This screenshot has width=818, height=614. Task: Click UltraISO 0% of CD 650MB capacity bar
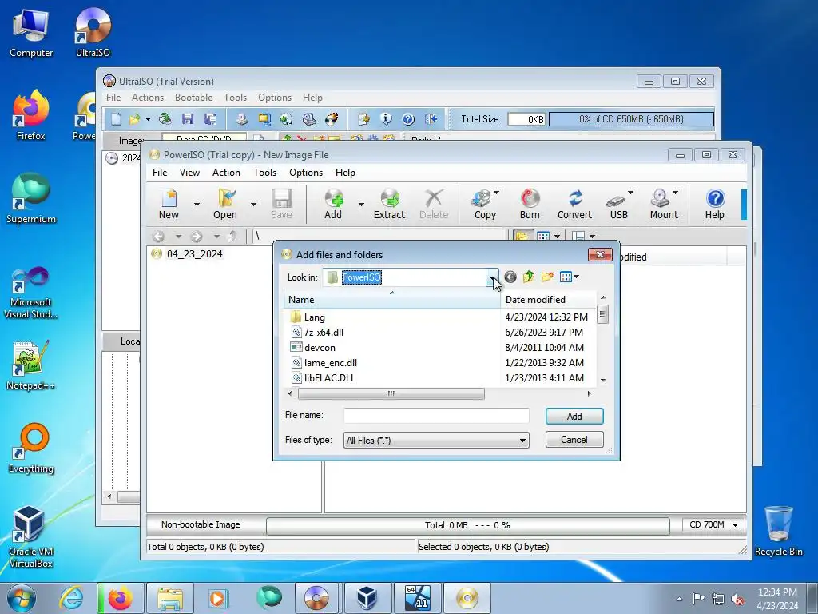click(x=631, y=119)
